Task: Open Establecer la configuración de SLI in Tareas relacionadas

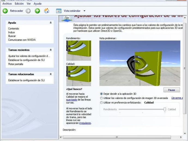Action: click(x=26, y=80)
